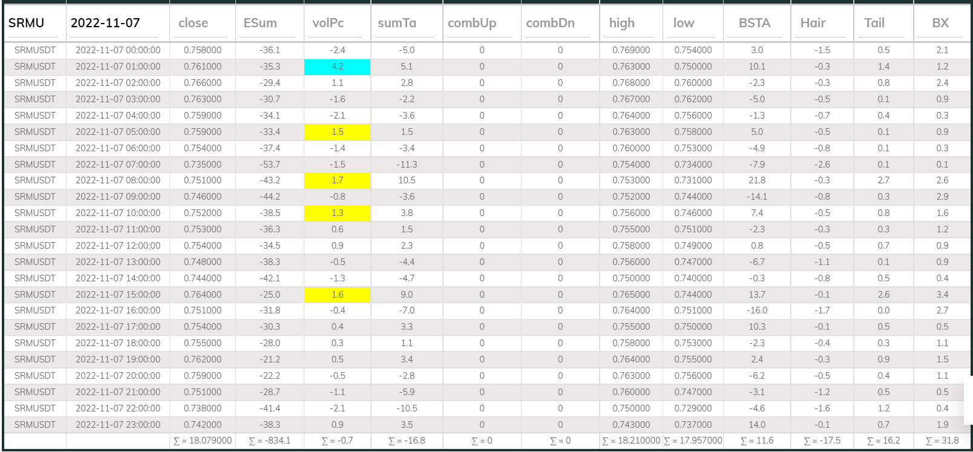The width and height of the screenshot is (973, 452).
Task: Click the combDn column header
Action: [x=551, y=24]
